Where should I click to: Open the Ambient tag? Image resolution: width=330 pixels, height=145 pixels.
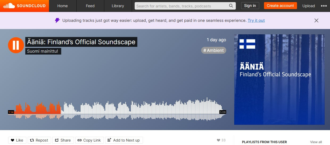214,50
